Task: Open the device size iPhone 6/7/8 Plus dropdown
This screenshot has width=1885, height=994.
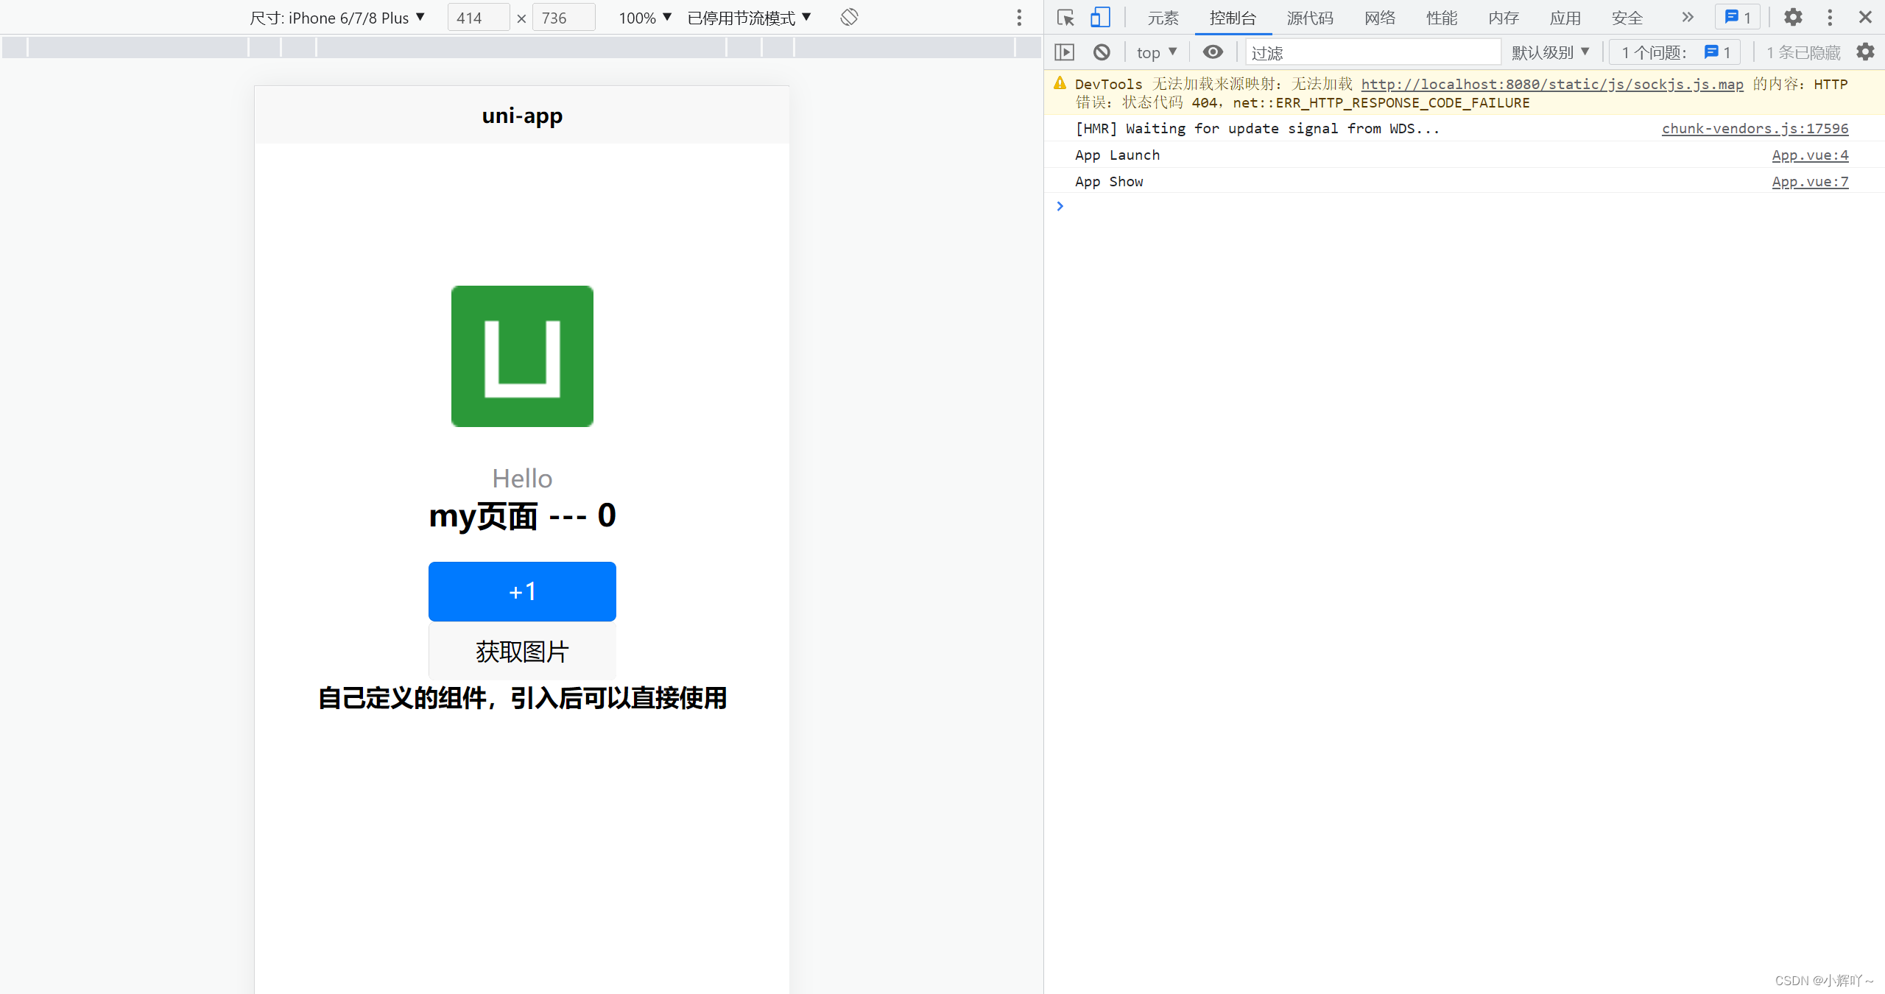Action: click(337, 18)
